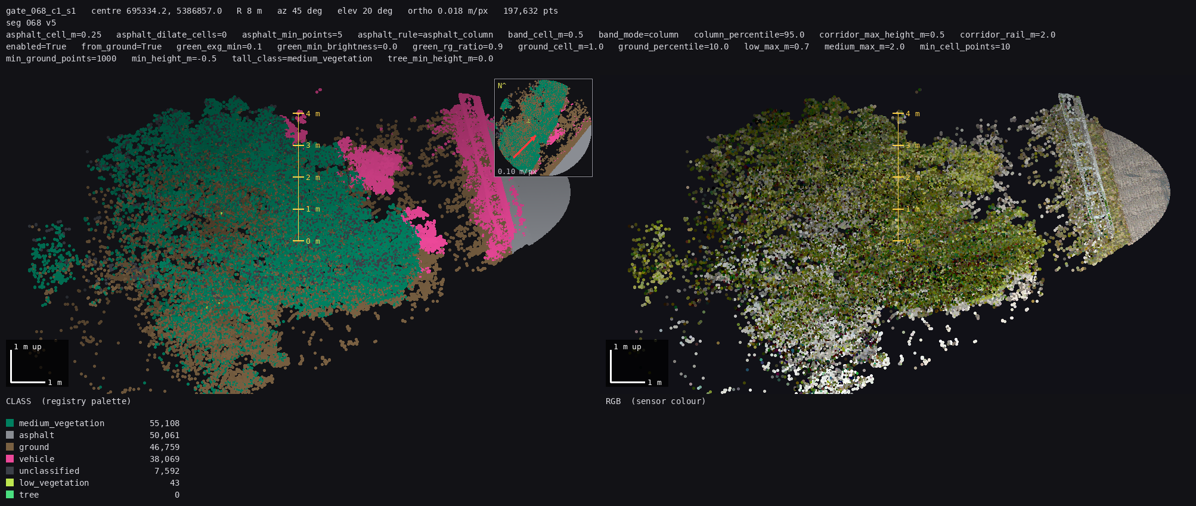Viewport: 1196px width, 506px height.
Task: Click the N^ north indicator in minimap
Action: 502,86
